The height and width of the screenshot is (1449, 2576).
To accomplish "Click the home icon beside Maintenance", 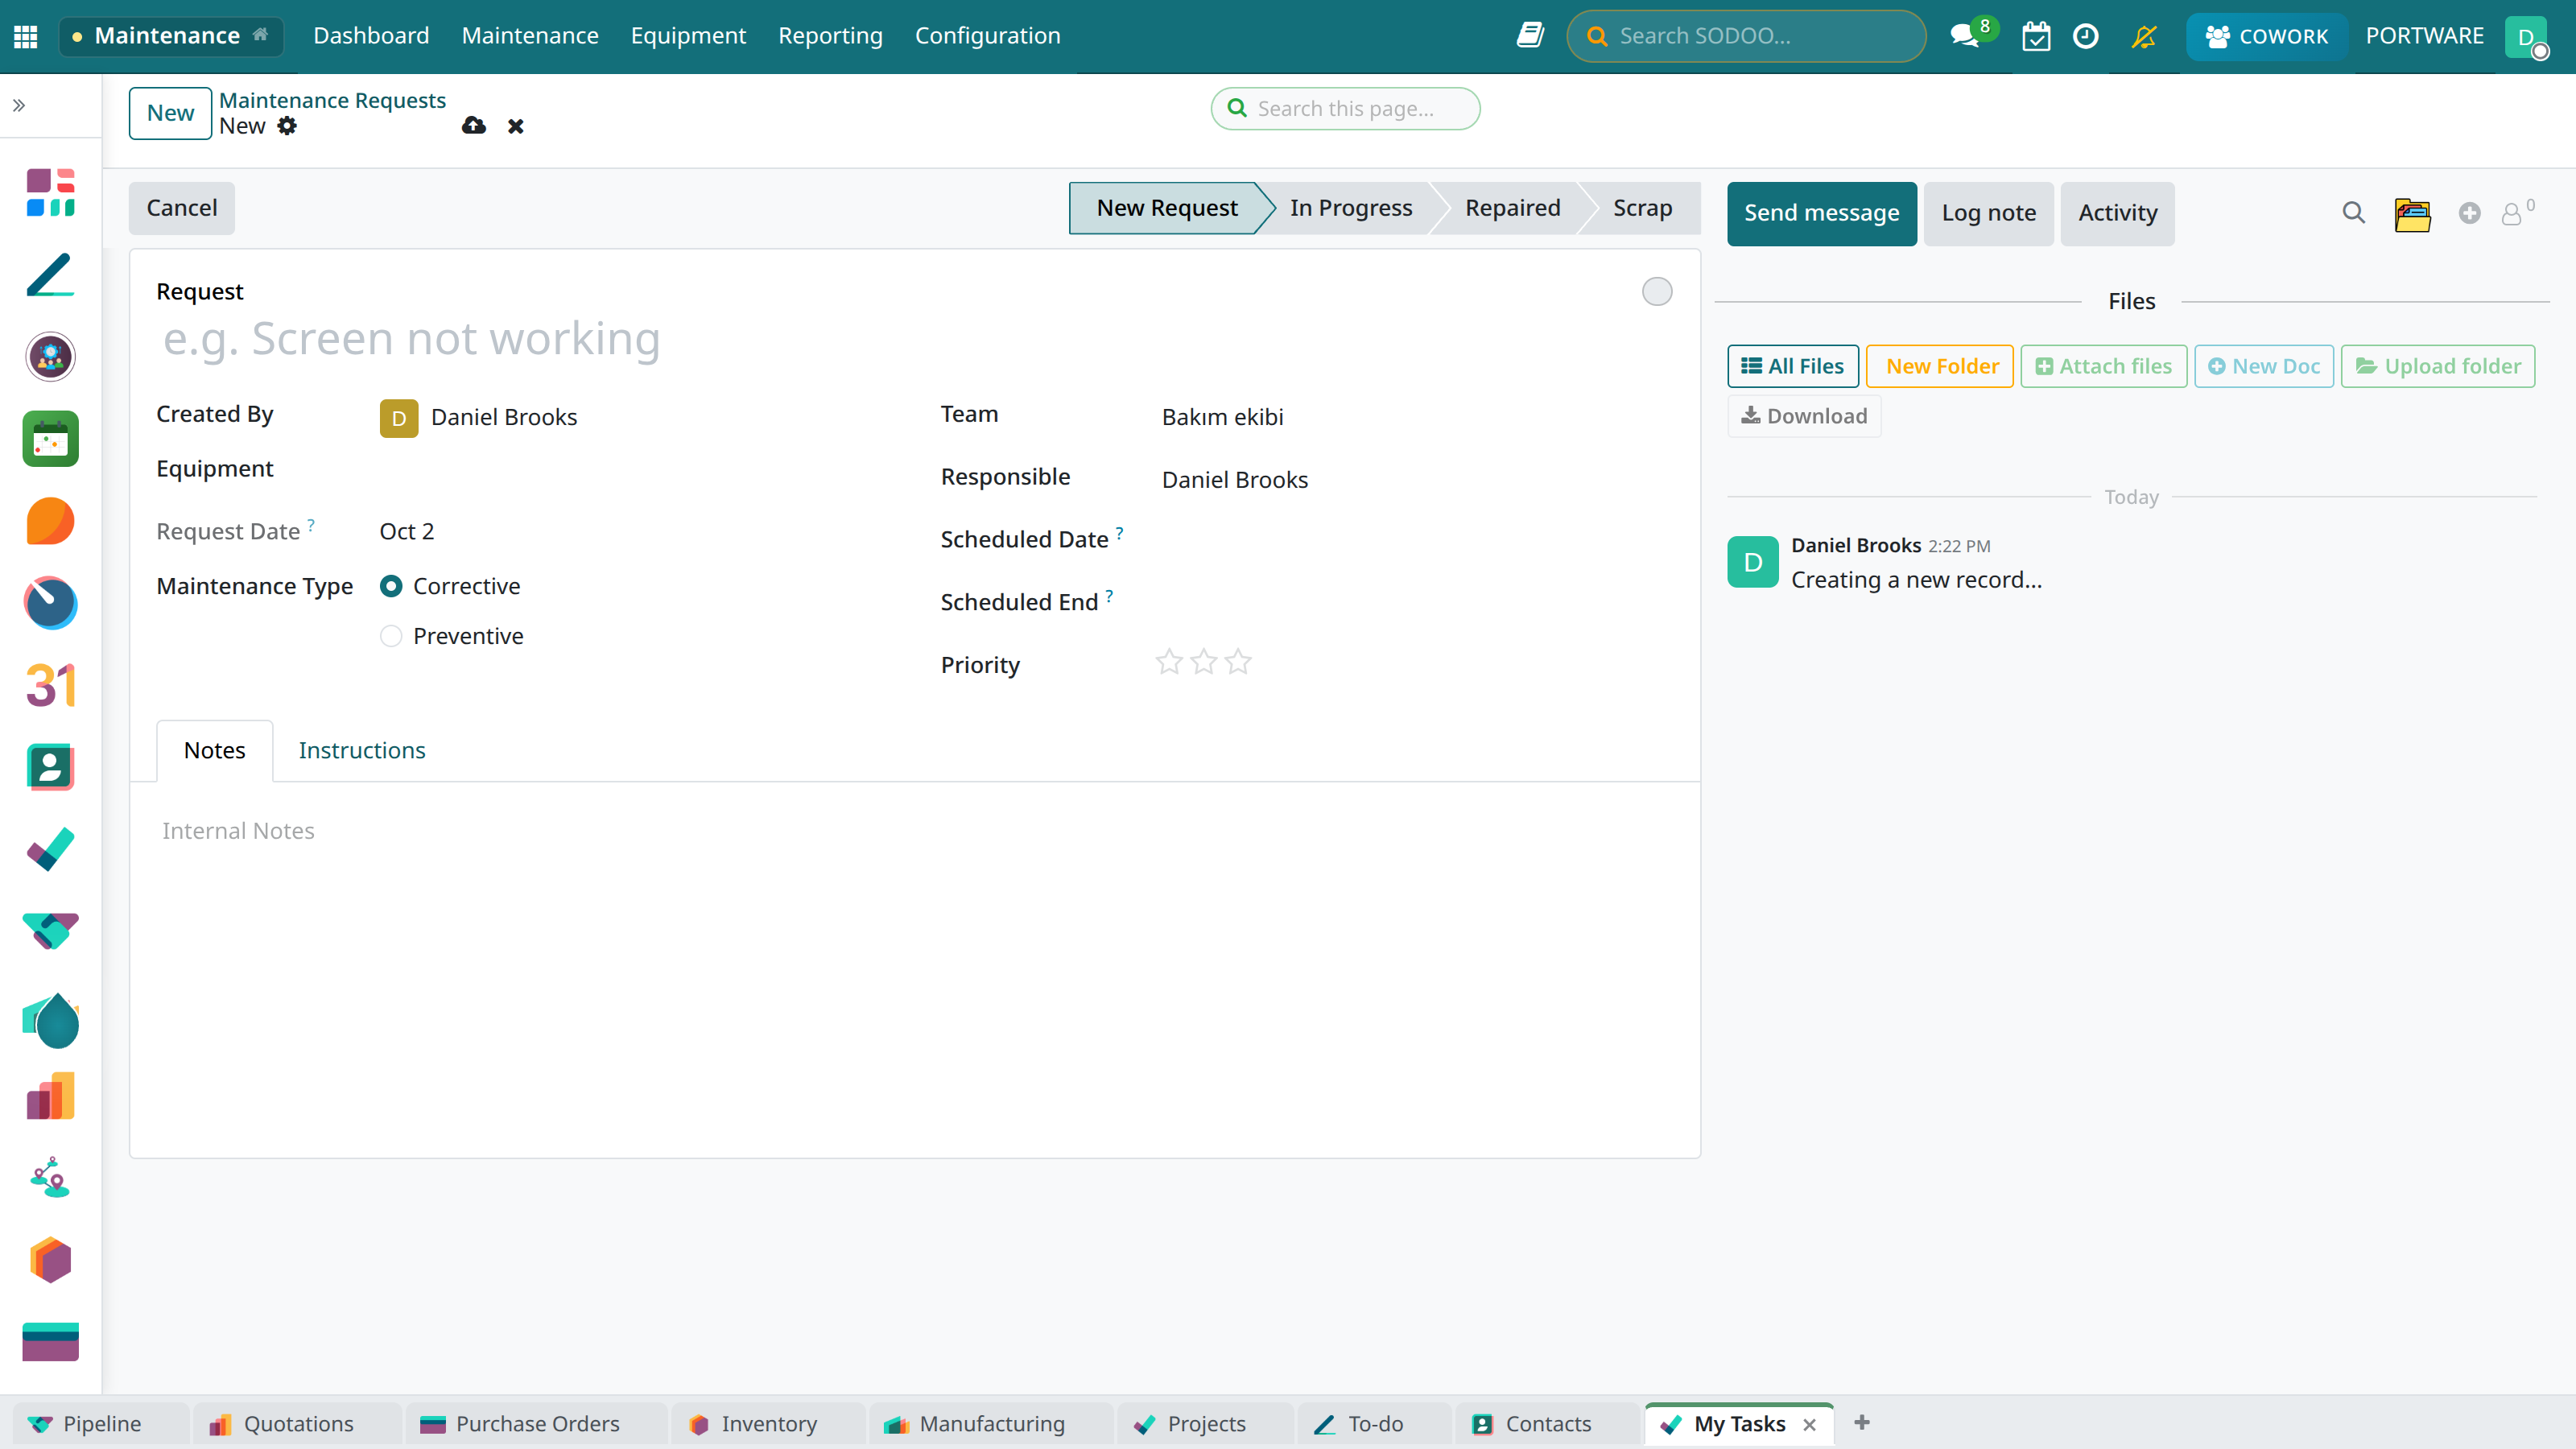I will (261, 35).
